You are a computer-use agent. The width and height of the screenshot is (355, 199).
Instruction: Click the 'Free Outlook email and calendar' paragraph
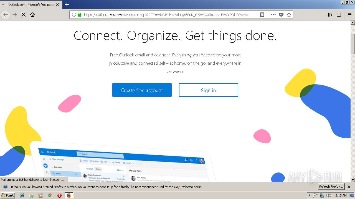175,63
